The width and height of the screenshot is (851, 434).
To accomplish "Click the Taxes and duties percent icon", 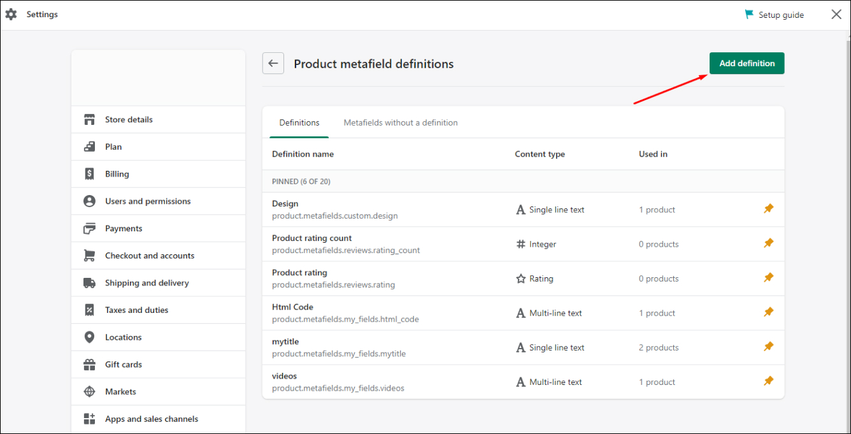I will (90, 310).
